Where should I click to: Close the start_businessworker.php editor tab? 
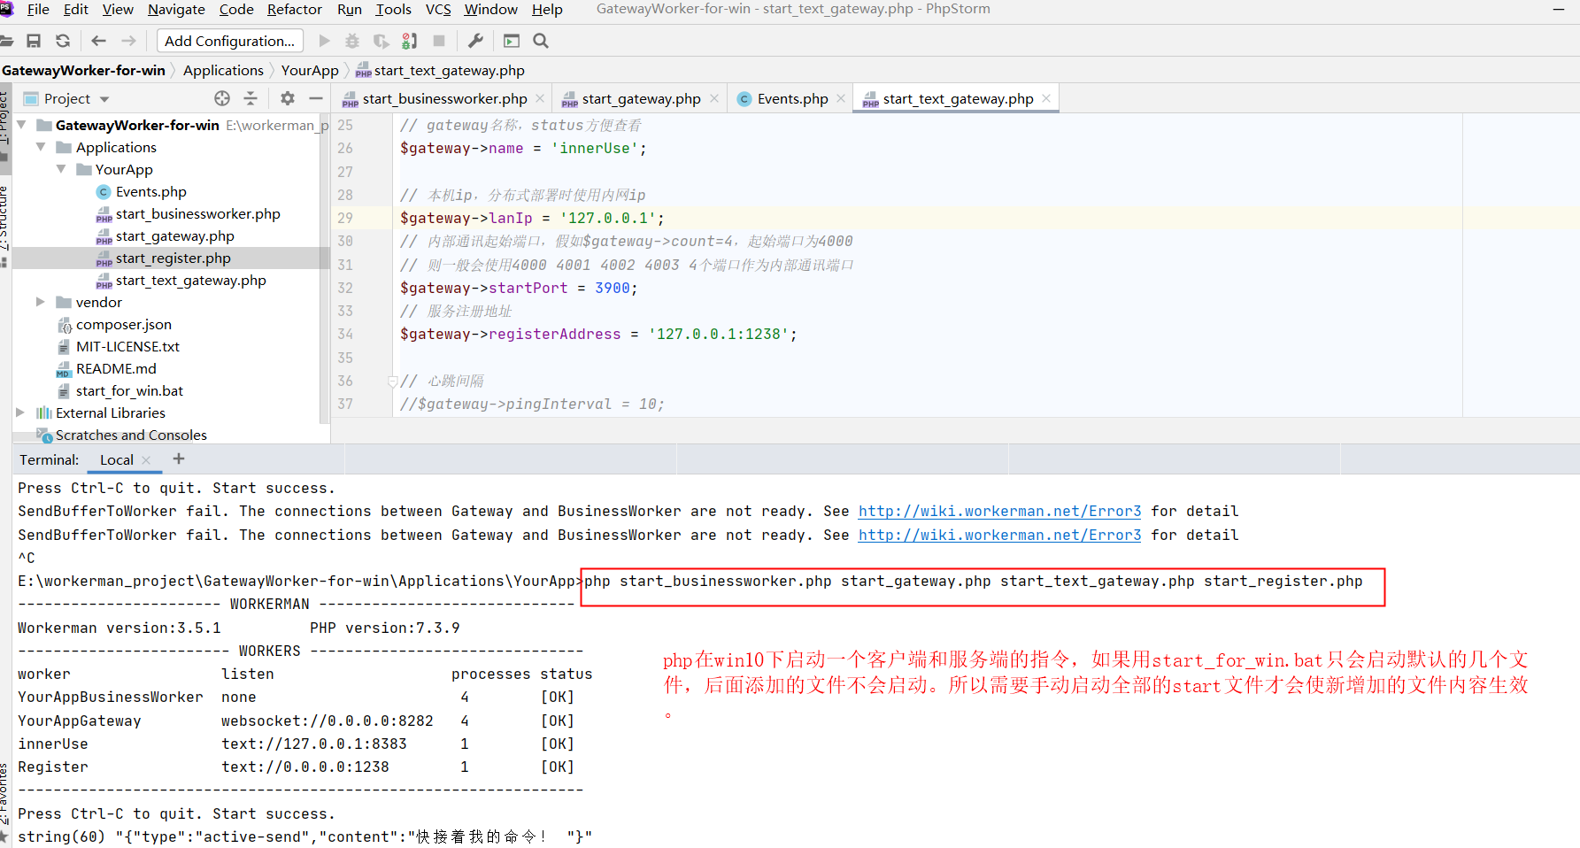coord(540,98)
